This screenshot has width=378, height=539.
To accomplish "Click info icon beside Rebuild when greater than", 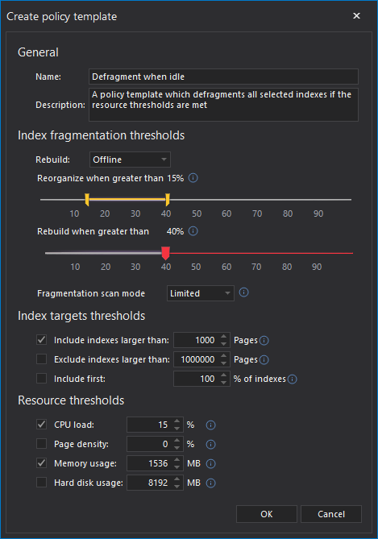I will [x=193, y=231].
